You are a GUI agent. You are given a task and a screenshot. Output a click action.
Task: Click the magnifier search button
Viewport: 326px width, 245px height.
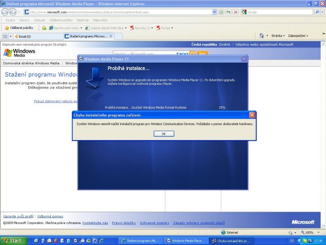click(x=317, y=12)
